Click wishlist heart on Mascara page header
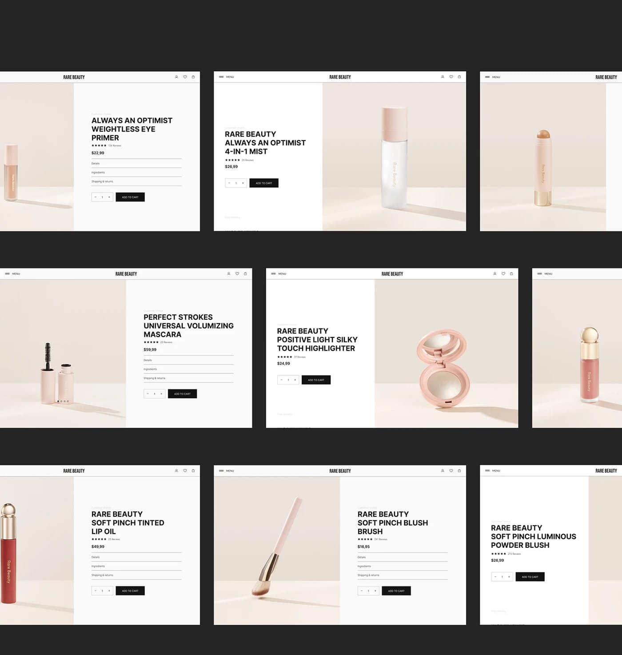The width and height of the screenshot is (622, 655). [237, 274]
